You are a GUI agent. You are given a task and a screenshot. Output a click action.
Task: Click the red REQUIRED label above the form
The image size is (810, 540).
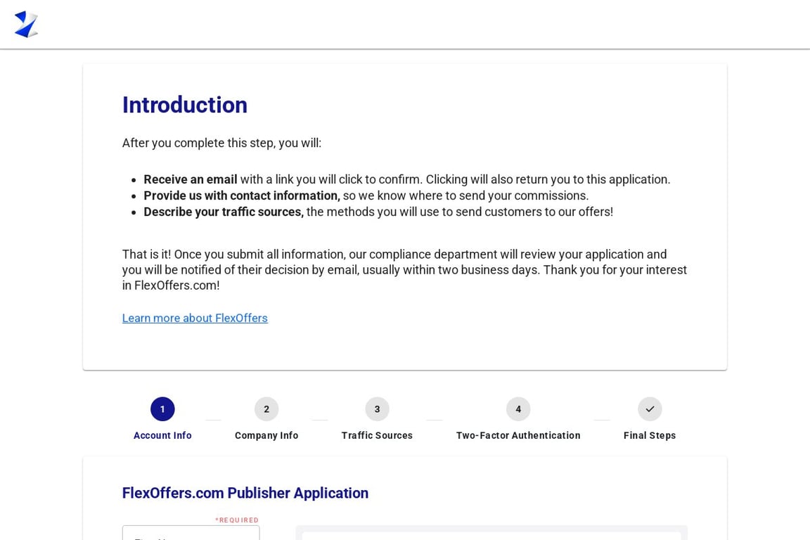point(237,520)
